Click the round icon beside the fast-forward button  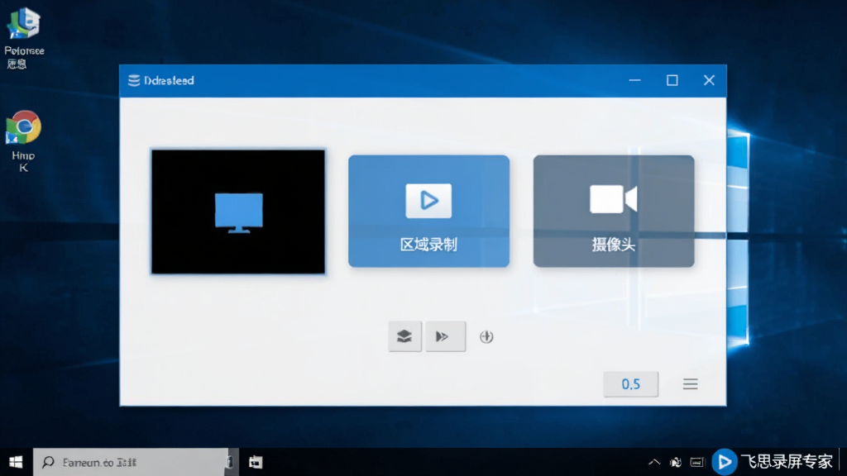(486, 337)
